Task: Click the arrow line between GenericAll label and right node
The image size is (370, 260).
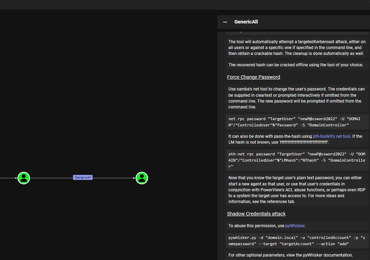Action: [x=114, y=178]
